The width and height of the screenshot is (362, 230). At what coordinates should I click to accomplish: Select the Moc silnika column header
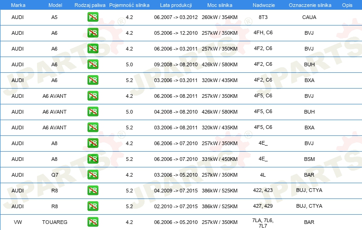[x=219, y=5]
